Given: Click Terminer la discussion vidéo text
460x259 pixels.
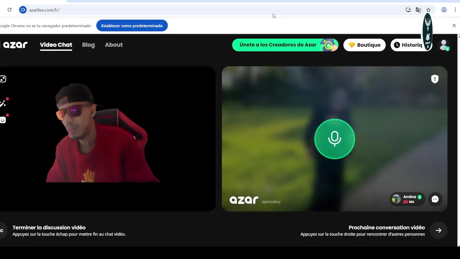Looking at the screenshot, I should pos(49,227).
